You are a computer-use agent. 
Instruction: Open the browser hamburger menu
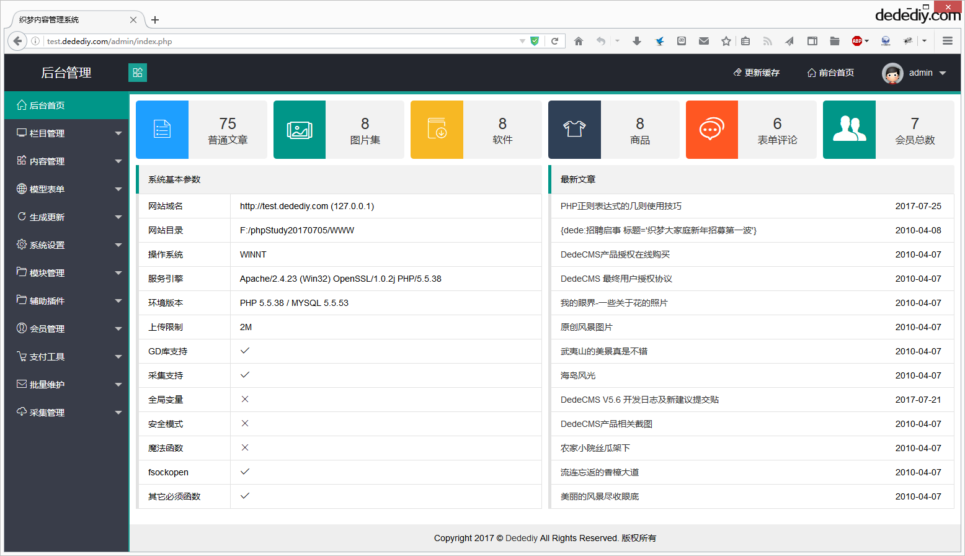(947, 40)
